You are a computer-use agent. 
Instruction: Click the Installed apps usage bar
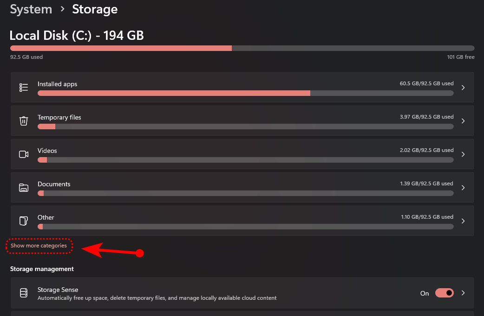(245, 93)
